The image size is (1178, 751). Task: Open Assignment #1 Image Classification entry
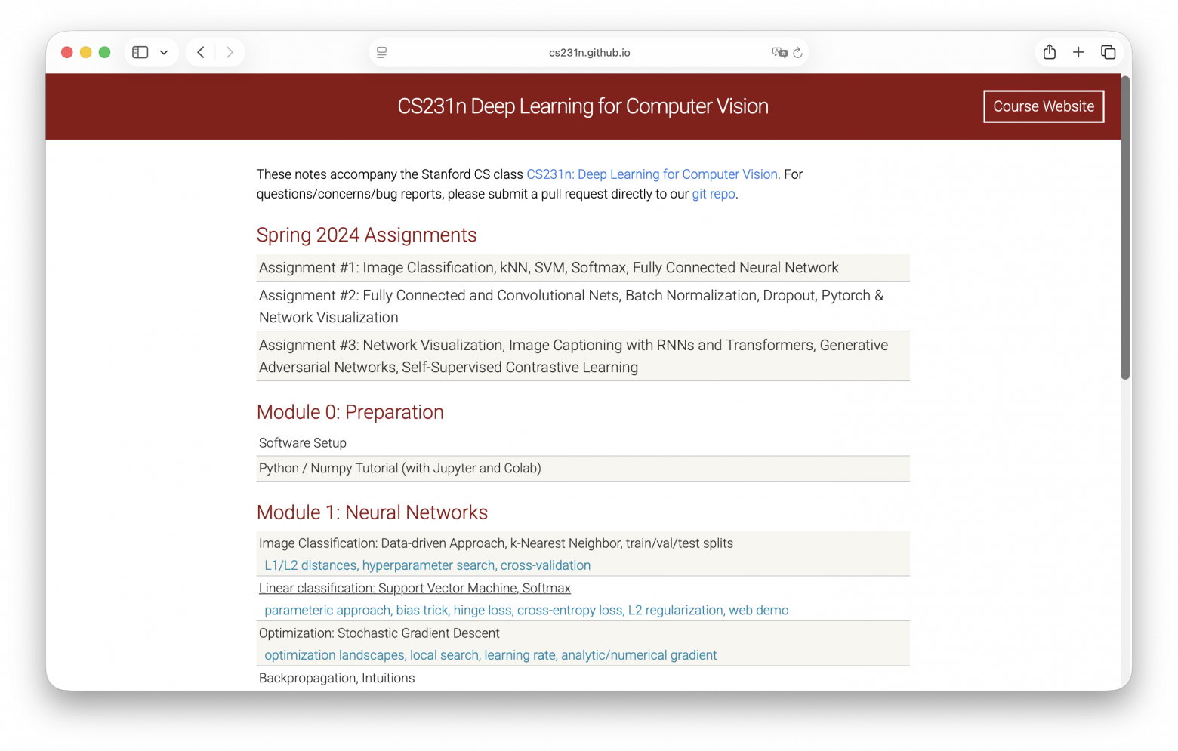[548, 268]
